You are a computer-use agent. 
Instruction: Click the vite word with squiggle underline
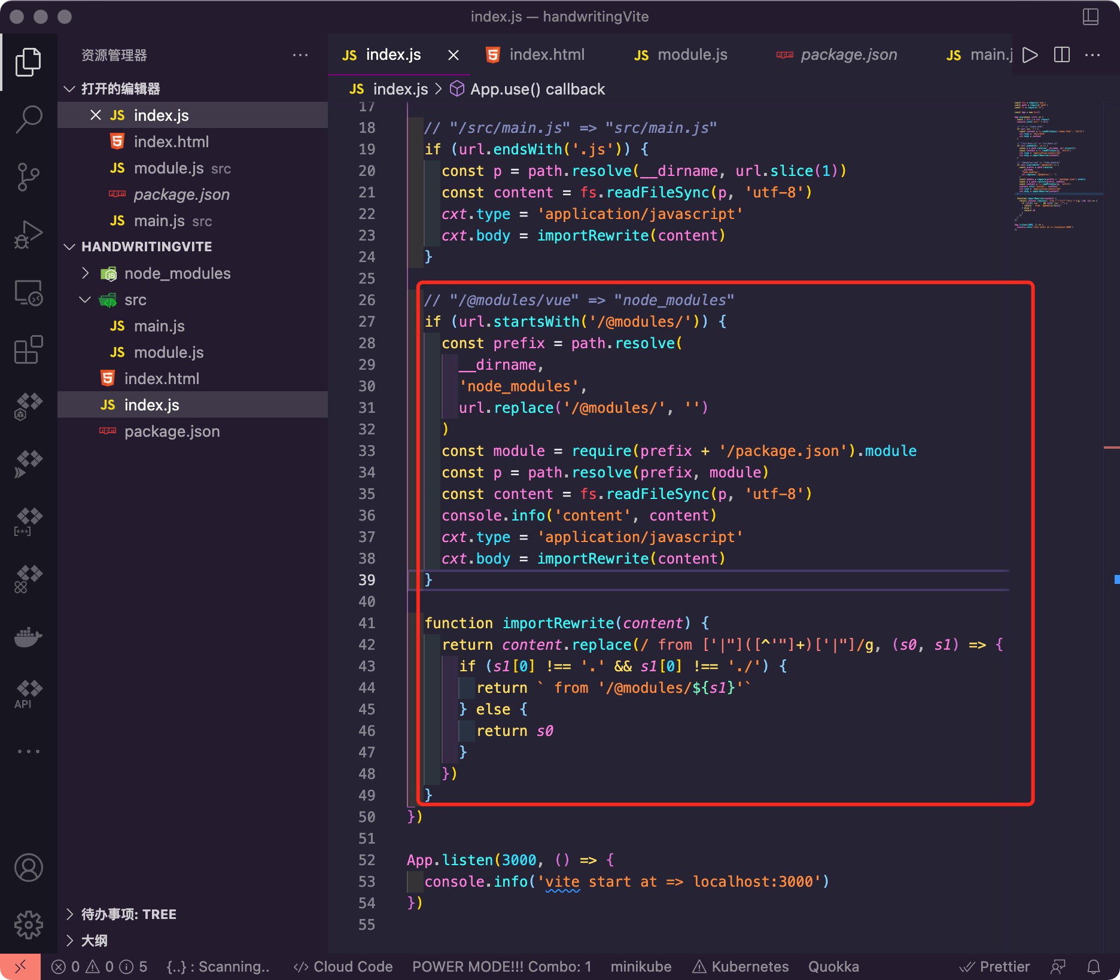pyautogui.click(x=562, y=881)
